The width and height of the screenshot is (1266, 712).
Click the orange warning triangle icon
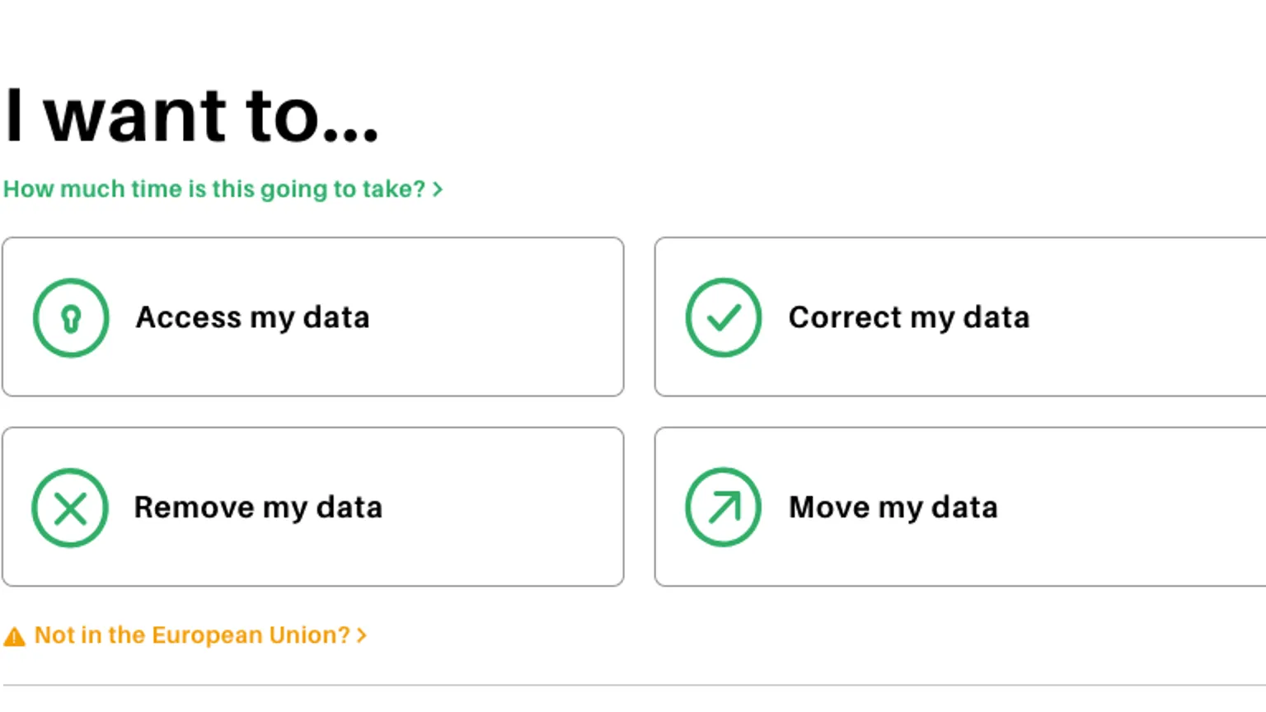point(15,636)
